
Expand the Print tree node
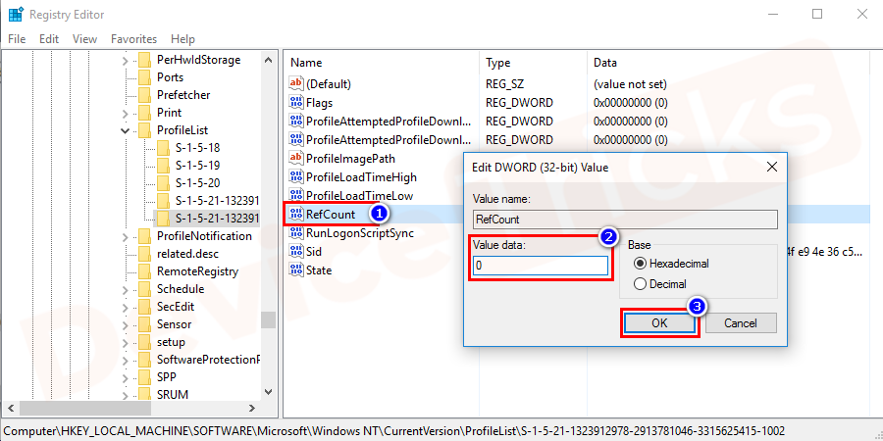pos(126,113)
